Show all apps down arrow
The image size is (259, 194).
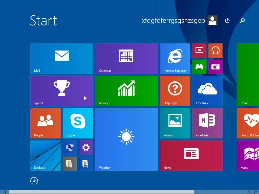[34, 181]
